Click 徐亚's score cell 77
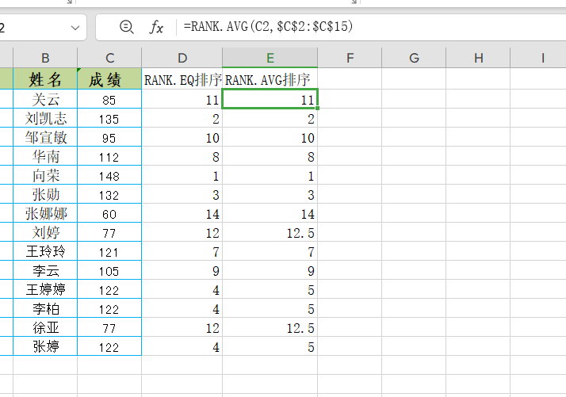Viewport: 566px width, 397px height. (109, 328)
